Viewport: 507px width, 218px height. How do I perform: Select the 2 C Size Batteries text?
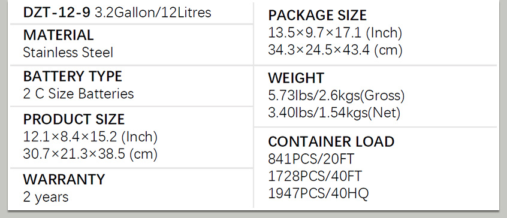click(x=79, y=94)
